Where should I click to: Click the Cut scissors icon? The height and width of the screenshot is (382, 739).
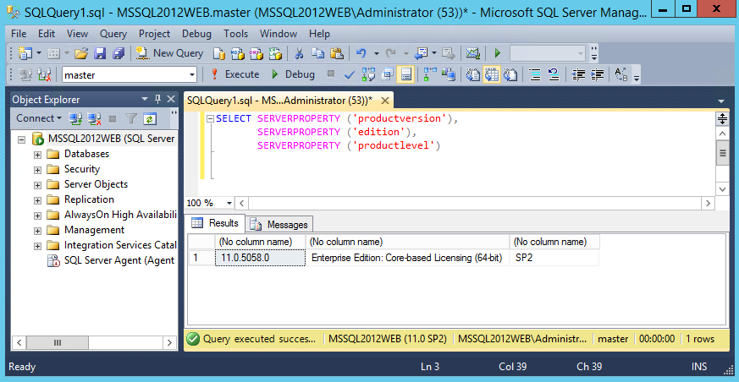[298, 53]
